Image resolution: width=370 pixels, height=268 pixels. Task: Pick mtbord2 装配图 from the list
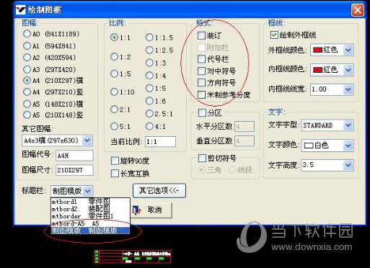[x=90, y=208]
